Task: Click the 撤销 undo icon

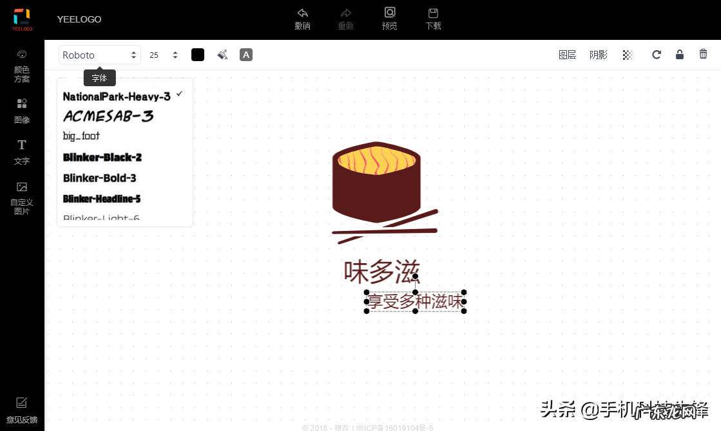Action: pyautogui.click(x=302, y=19)
